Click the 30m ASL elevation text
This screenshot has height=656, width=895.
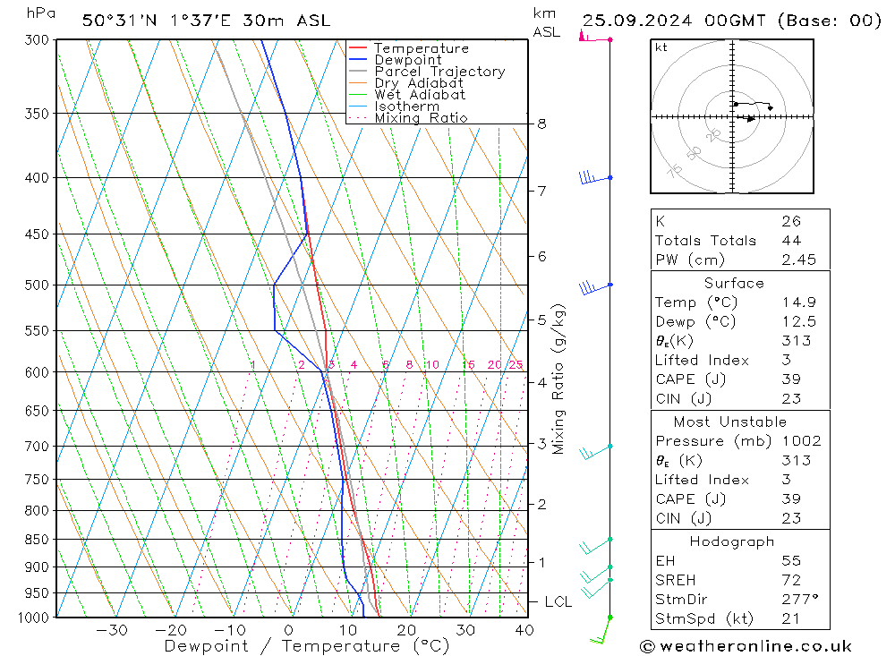point(286,21)
